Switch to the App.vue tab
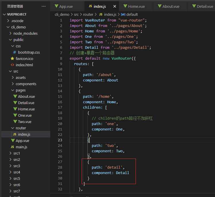Screen dimensions: 215x197 click(x=67, y=6)
